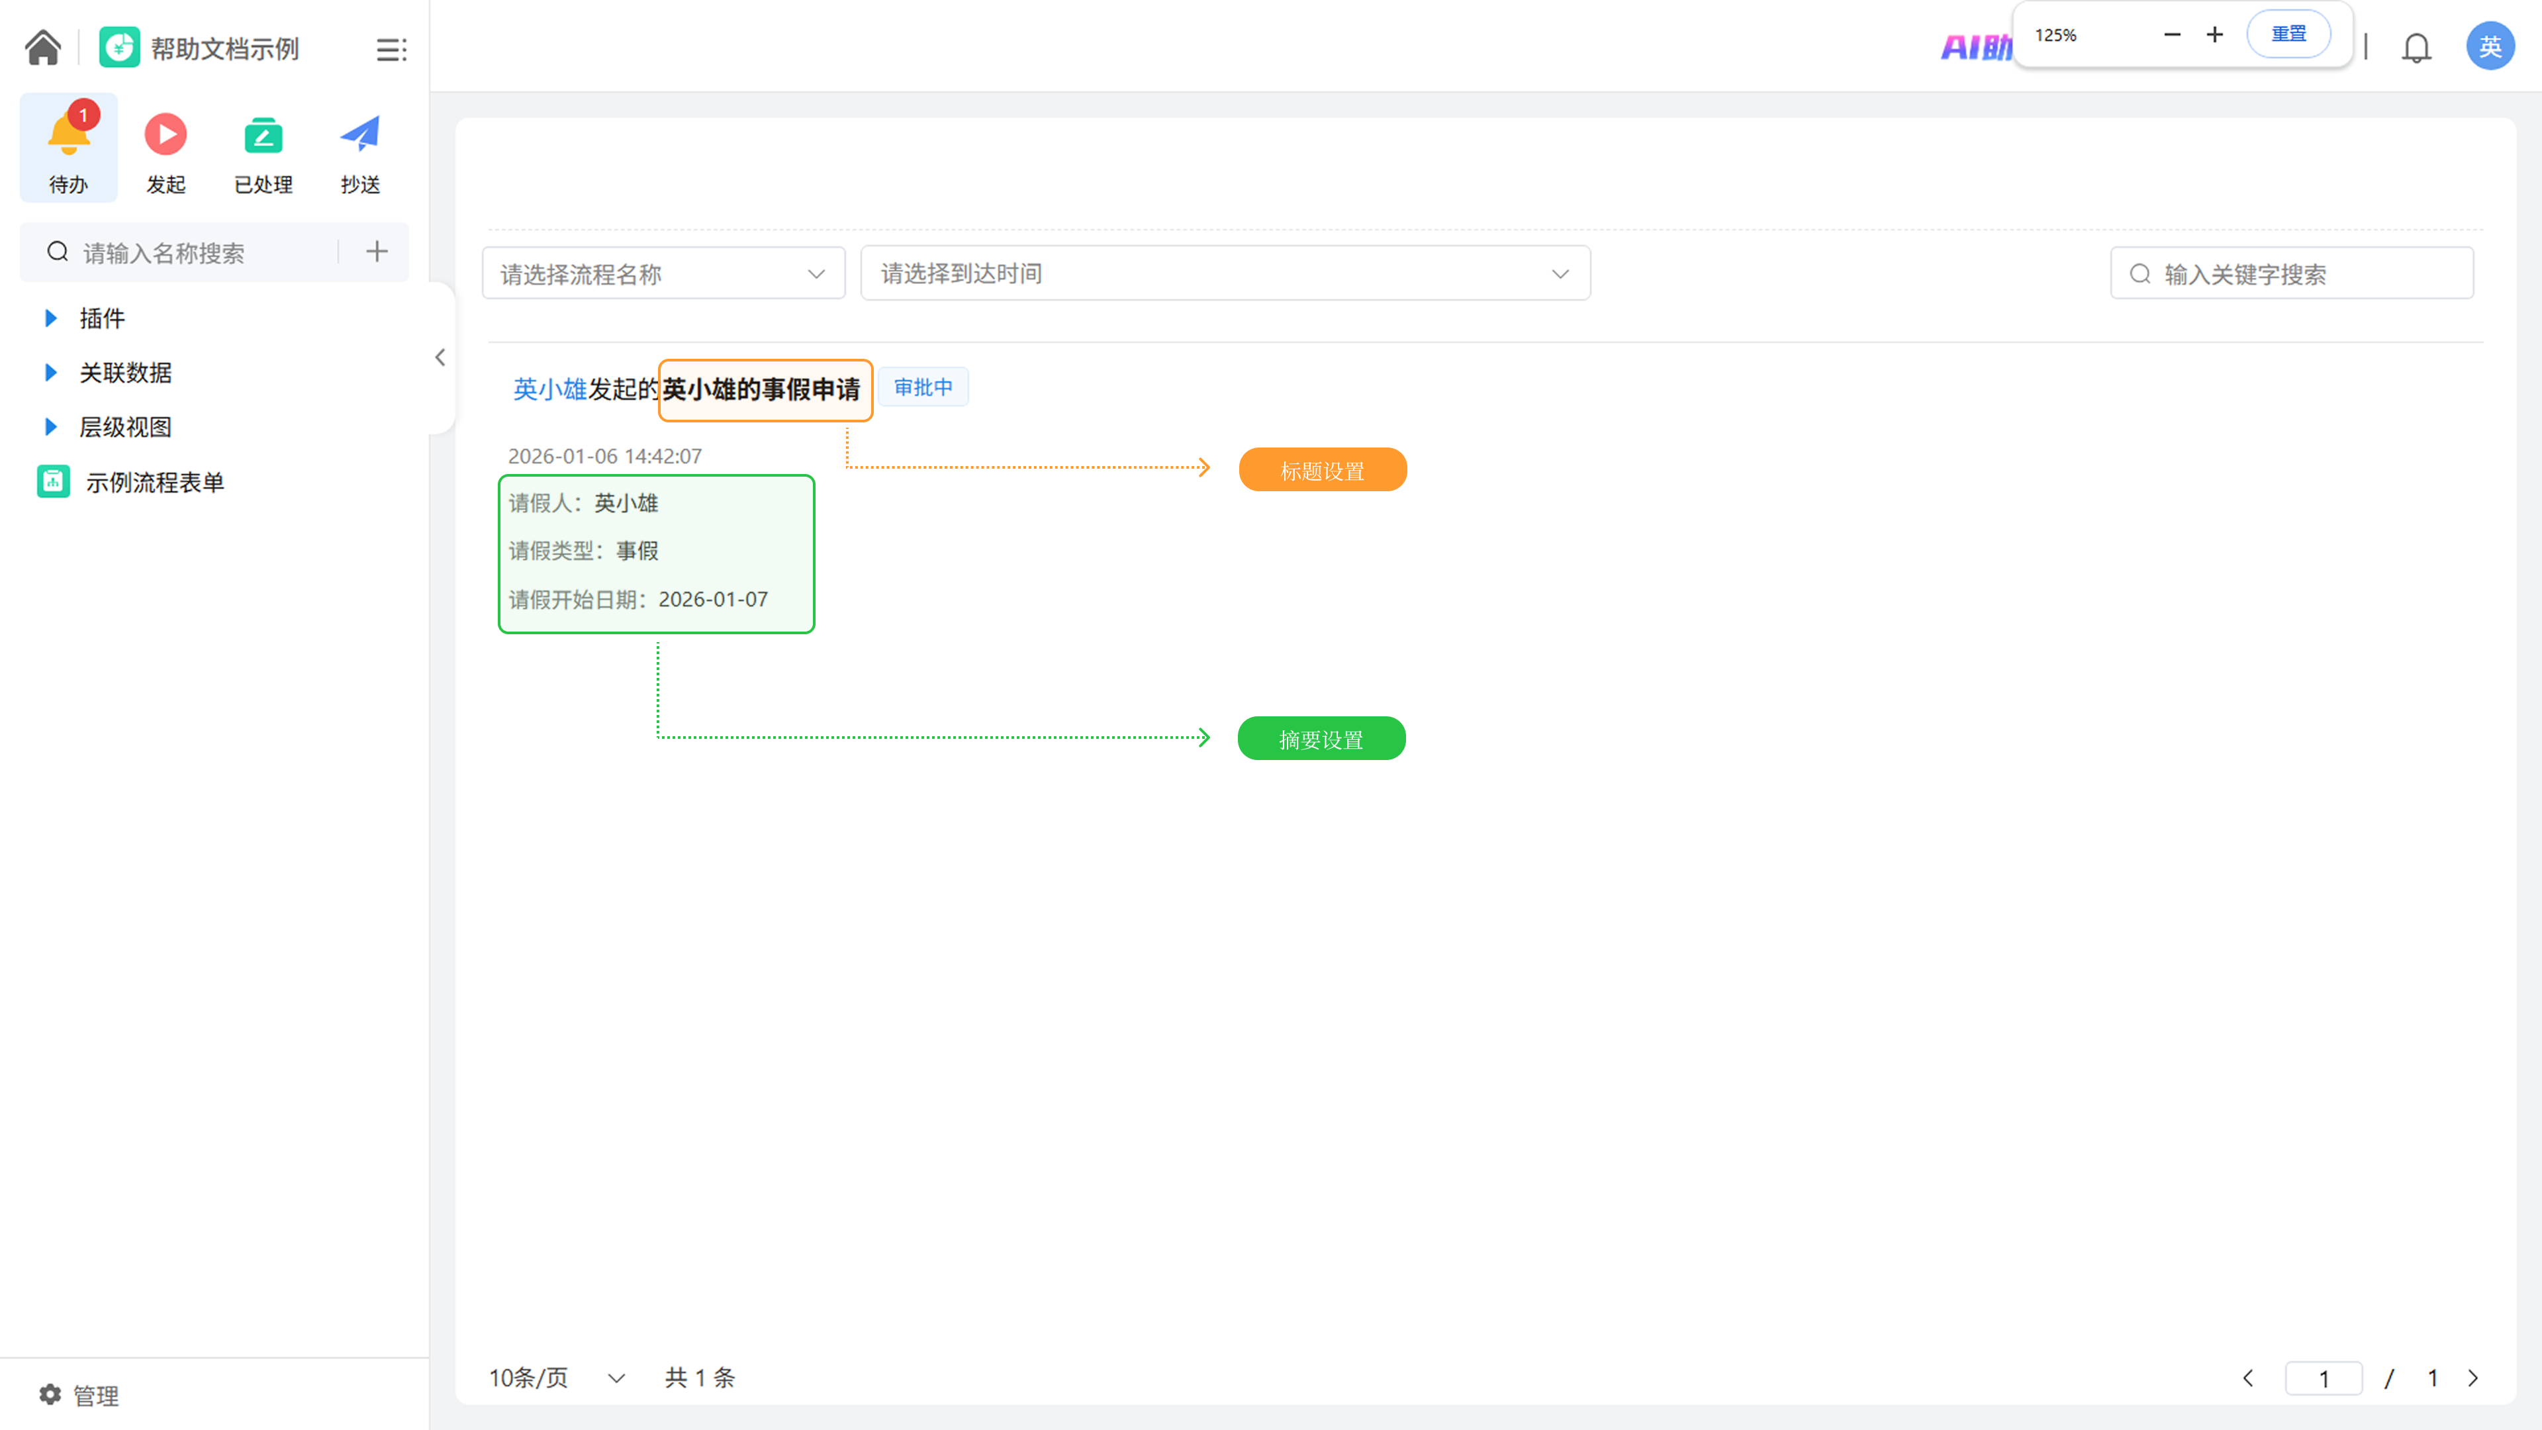
Task: Click the 重置 zoom reset button
Action: click(x=2287, y=34)
